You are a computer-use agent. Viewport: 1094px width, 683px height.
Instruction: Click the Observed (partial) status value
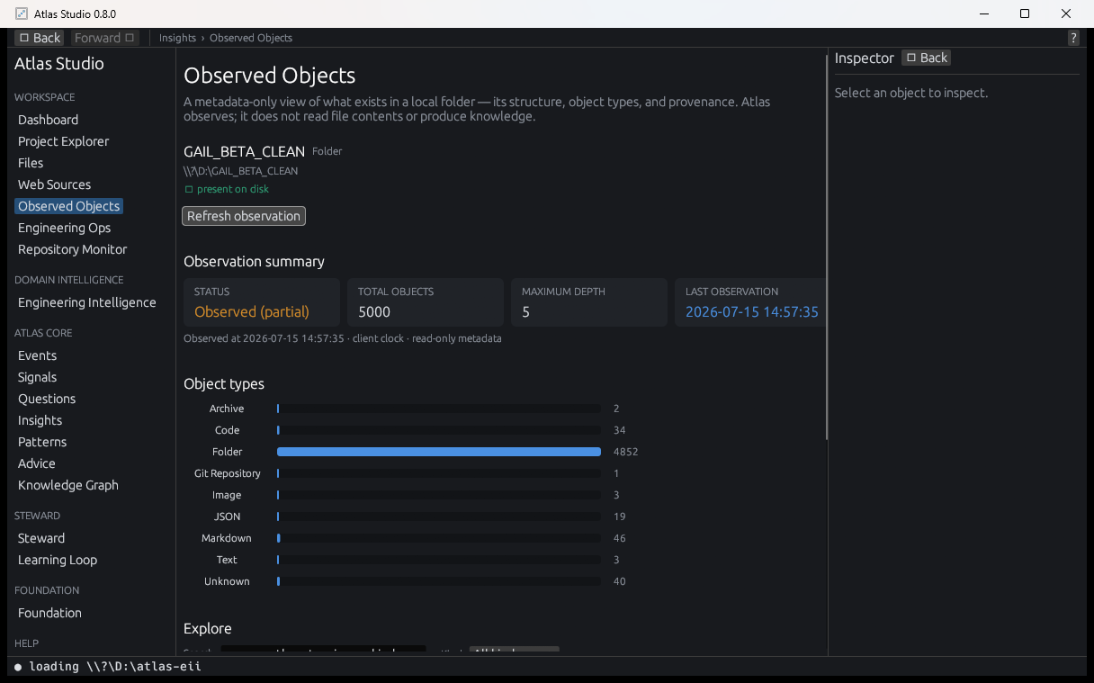click(x=252, y=311)
